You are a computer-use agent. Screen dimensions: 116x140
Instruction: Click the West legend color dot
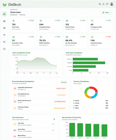pos(74,108)
